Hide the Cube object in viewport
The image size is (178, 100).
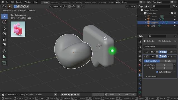[175, 19]
